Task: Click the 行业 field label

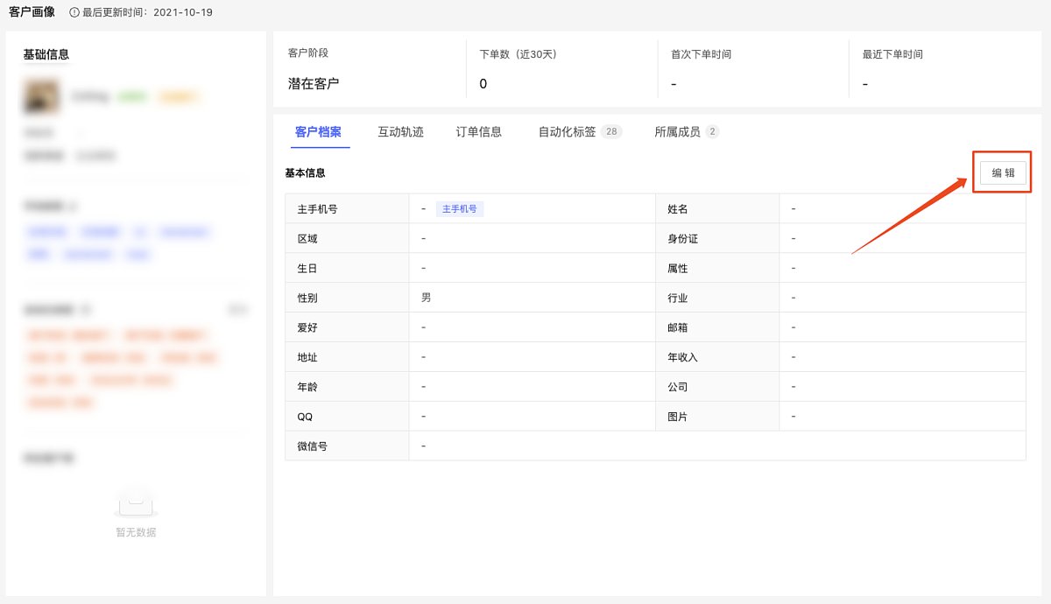Action: 678,298
